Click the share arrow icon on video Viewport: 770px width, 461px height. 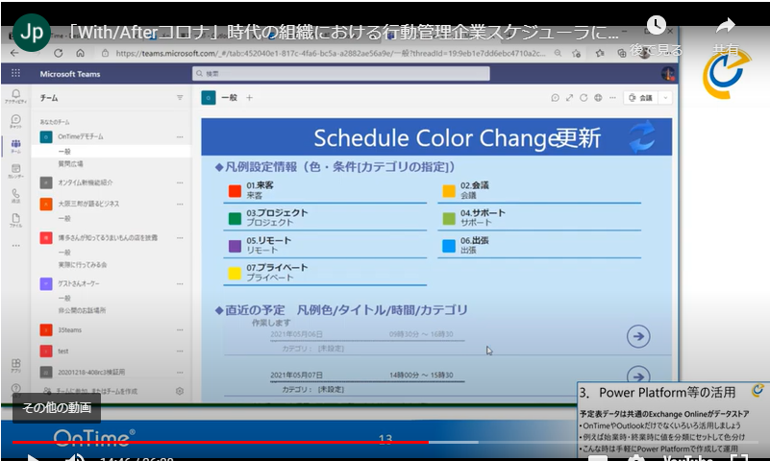725,26
